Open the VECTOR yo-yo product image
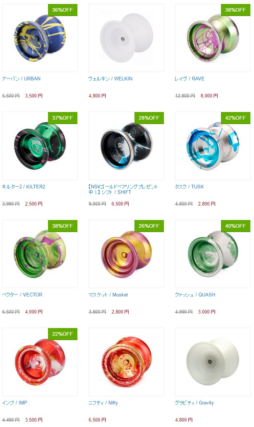 coord(40,254)
